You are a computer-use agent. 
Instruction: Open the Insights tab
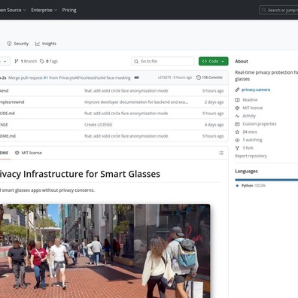46,44
